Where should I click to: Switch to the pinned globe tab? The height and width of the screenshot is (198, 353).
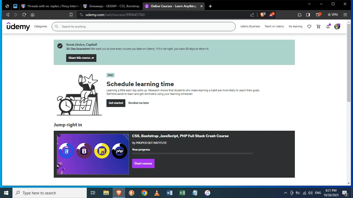pos(7,6)
